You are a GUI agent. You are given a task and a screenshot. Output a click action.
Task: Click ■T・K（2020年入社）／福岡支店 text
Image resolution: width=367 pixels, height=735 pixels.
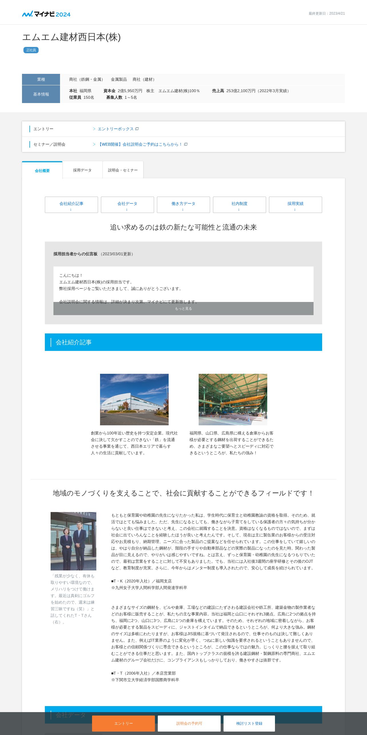(141, 581)
